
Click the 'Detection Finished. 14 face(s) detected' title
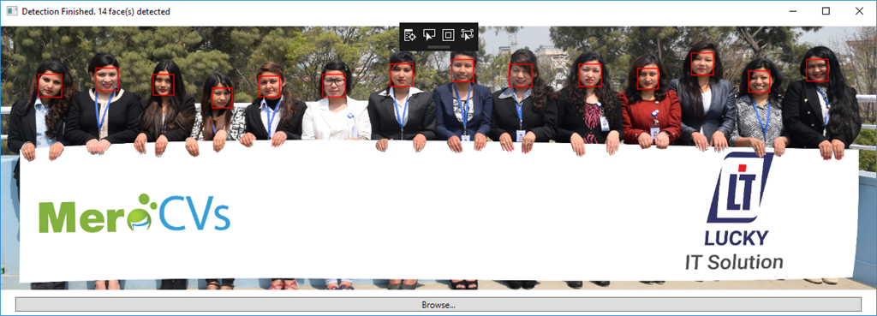point(96,11)
